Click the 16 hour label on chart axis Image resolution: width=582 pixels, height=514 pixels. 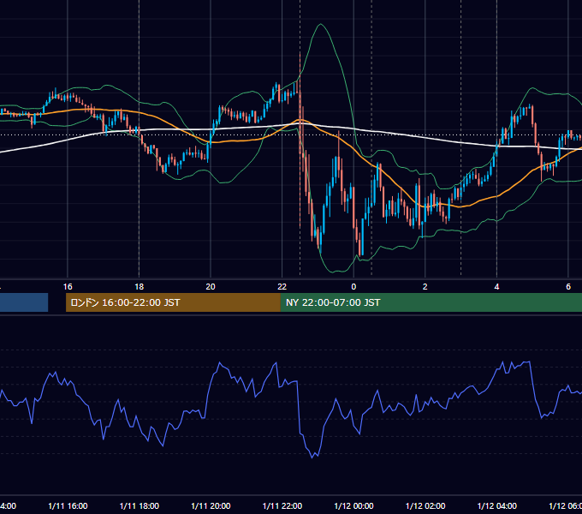coord(68,287)
